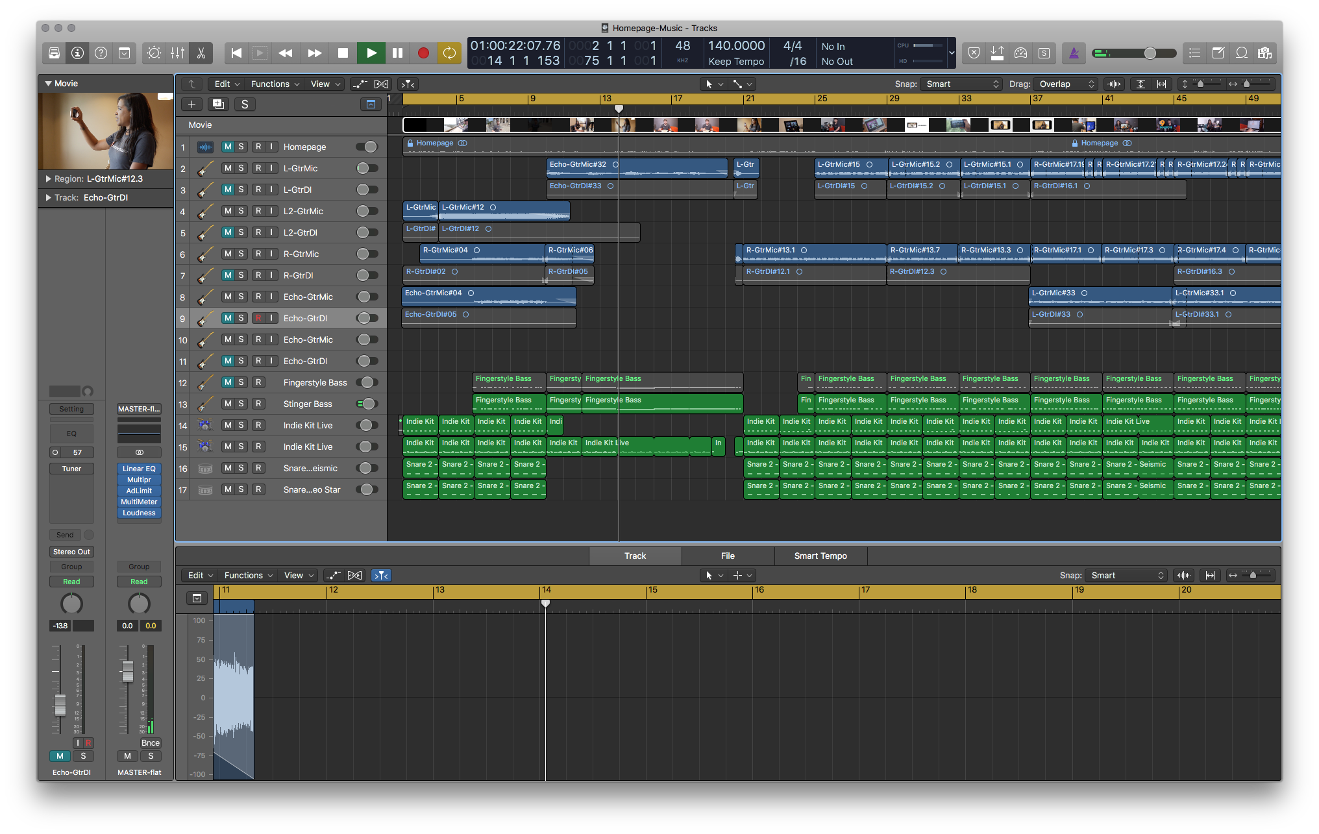
Task: Open the Library button in control bar
Action: coord(55,53)
